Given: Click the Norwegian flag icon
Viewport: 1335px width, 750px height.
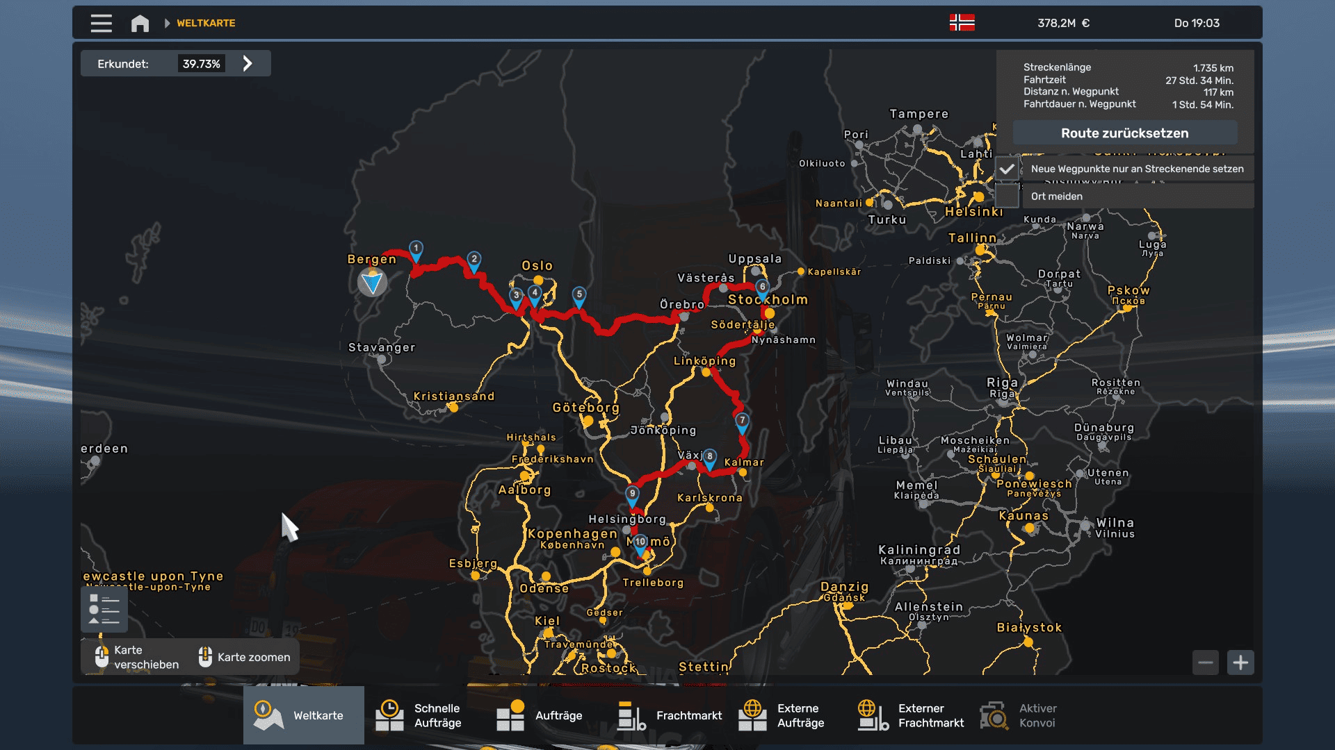Looking at the screenshot, I should pos(962,23).
